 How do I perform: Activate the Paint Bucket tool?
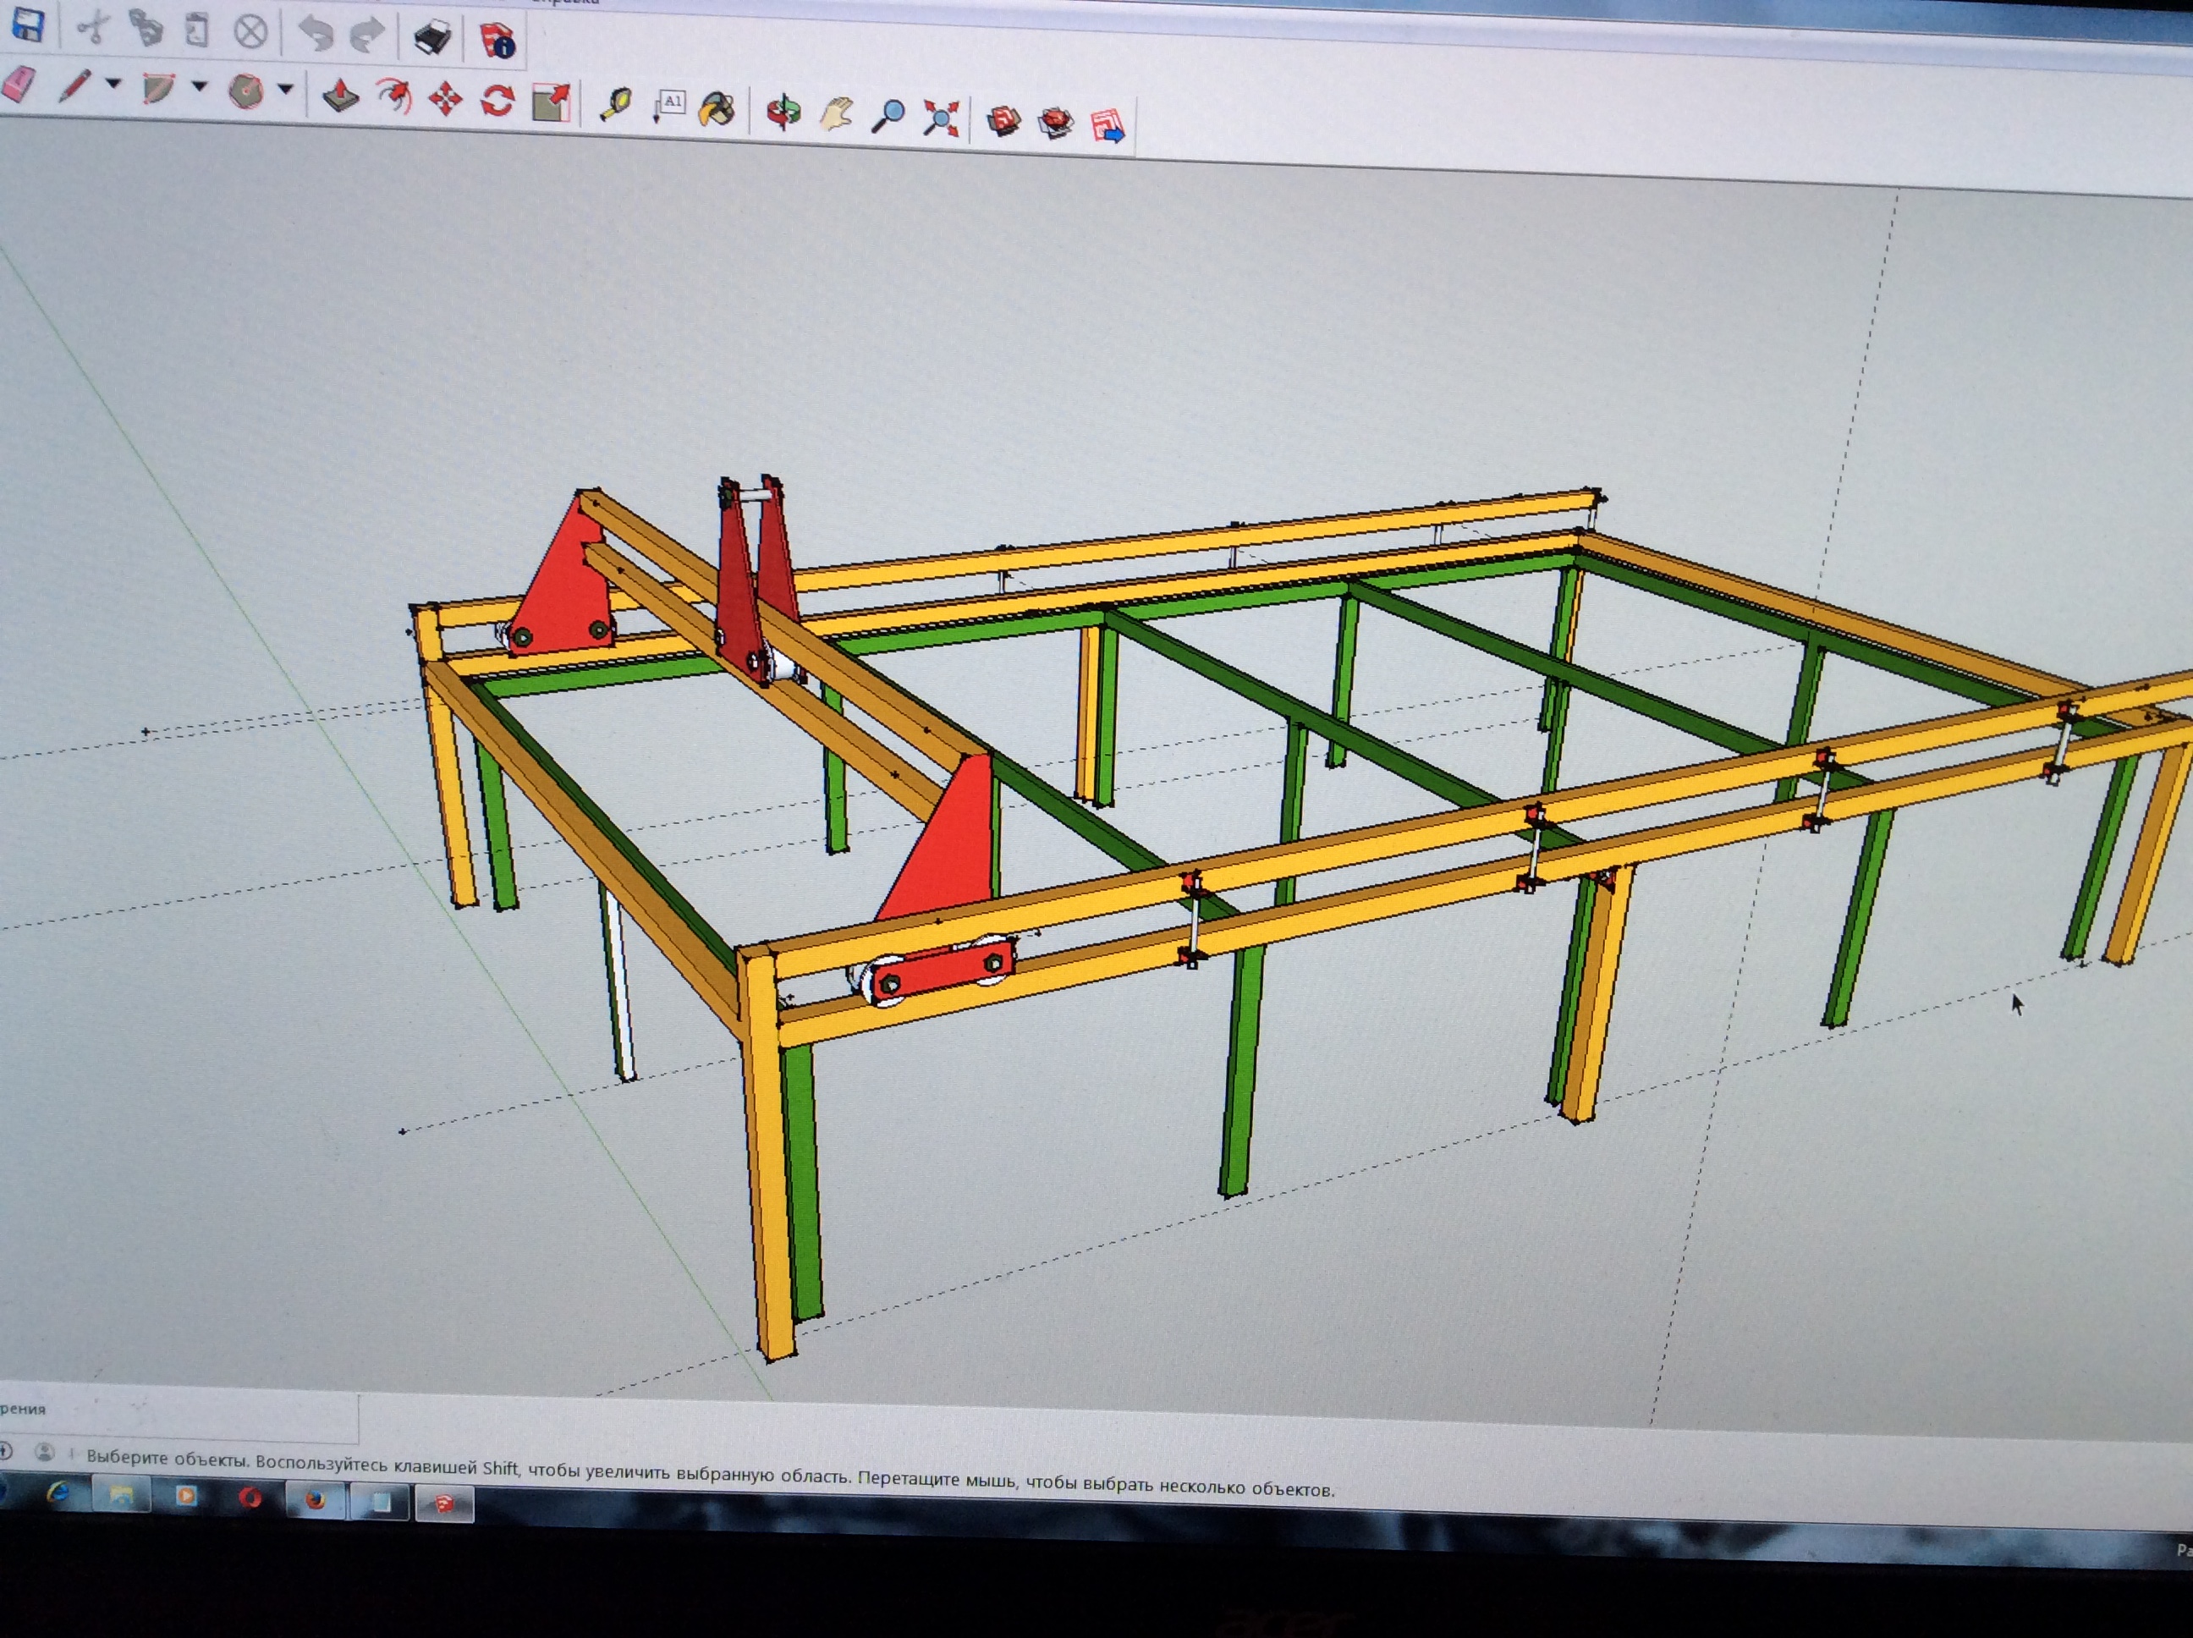point(717,109)
